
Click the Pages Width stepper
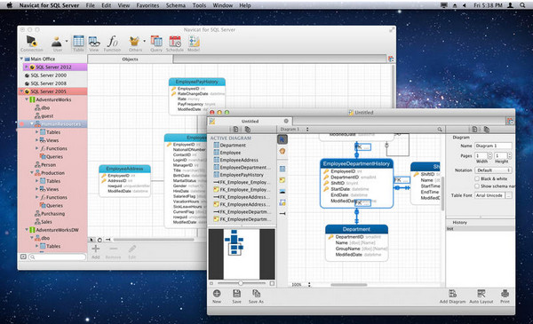[x=489, y=155]
